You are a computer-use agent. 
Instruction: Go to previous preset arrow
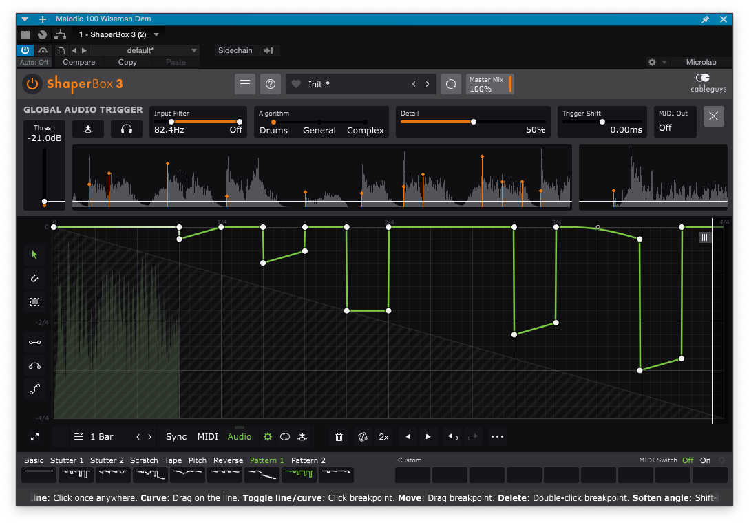(x=414, y=84)
